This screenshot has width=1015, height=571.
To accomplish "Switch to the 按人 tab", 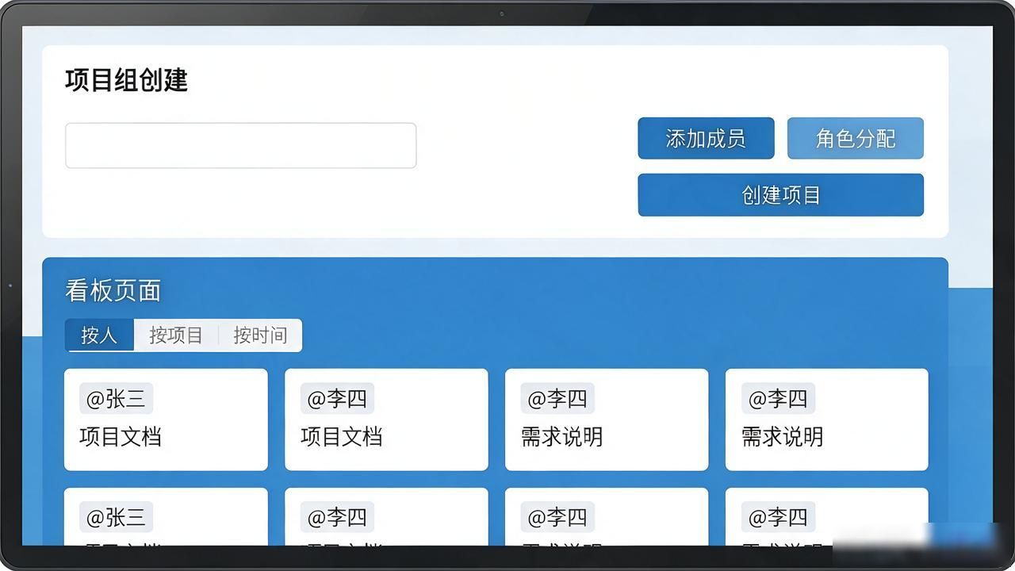I will (x=99, y=335).
